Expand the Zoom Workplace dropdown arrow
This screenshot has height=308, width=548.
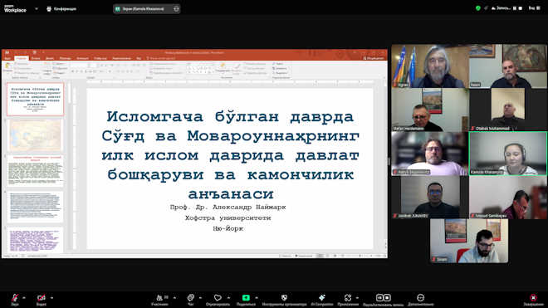coord(37,9)
